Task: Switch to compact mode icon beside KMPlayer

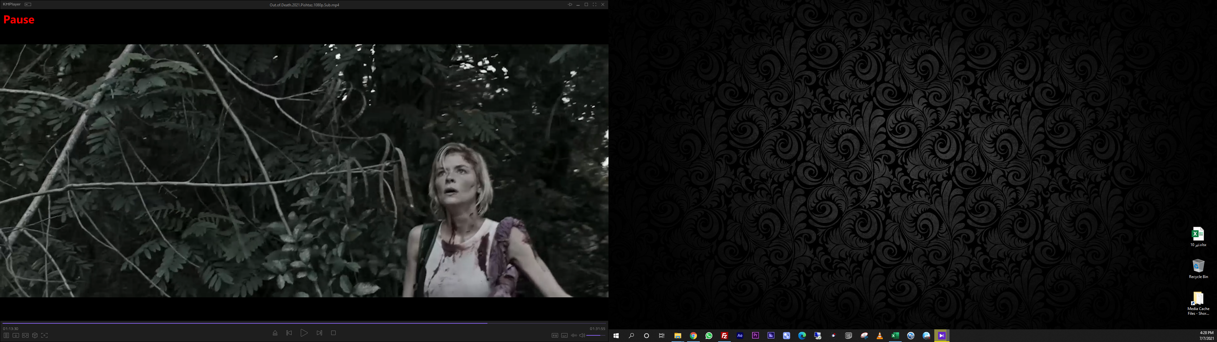Action: click(28, 4)
